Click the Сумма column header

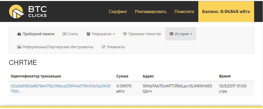pyautogui.click(x=122, y=76)
